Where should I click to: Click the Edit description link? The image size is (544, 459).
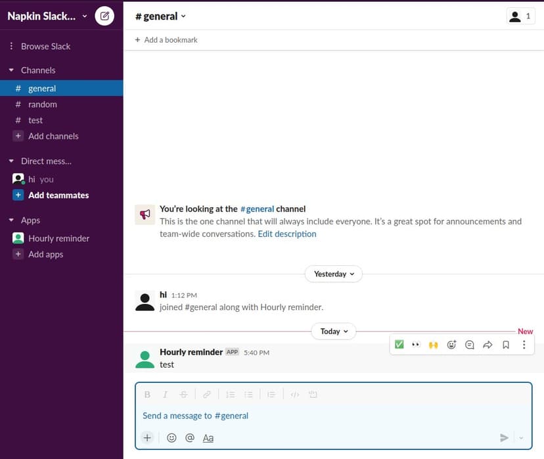(x=287, y=234)
